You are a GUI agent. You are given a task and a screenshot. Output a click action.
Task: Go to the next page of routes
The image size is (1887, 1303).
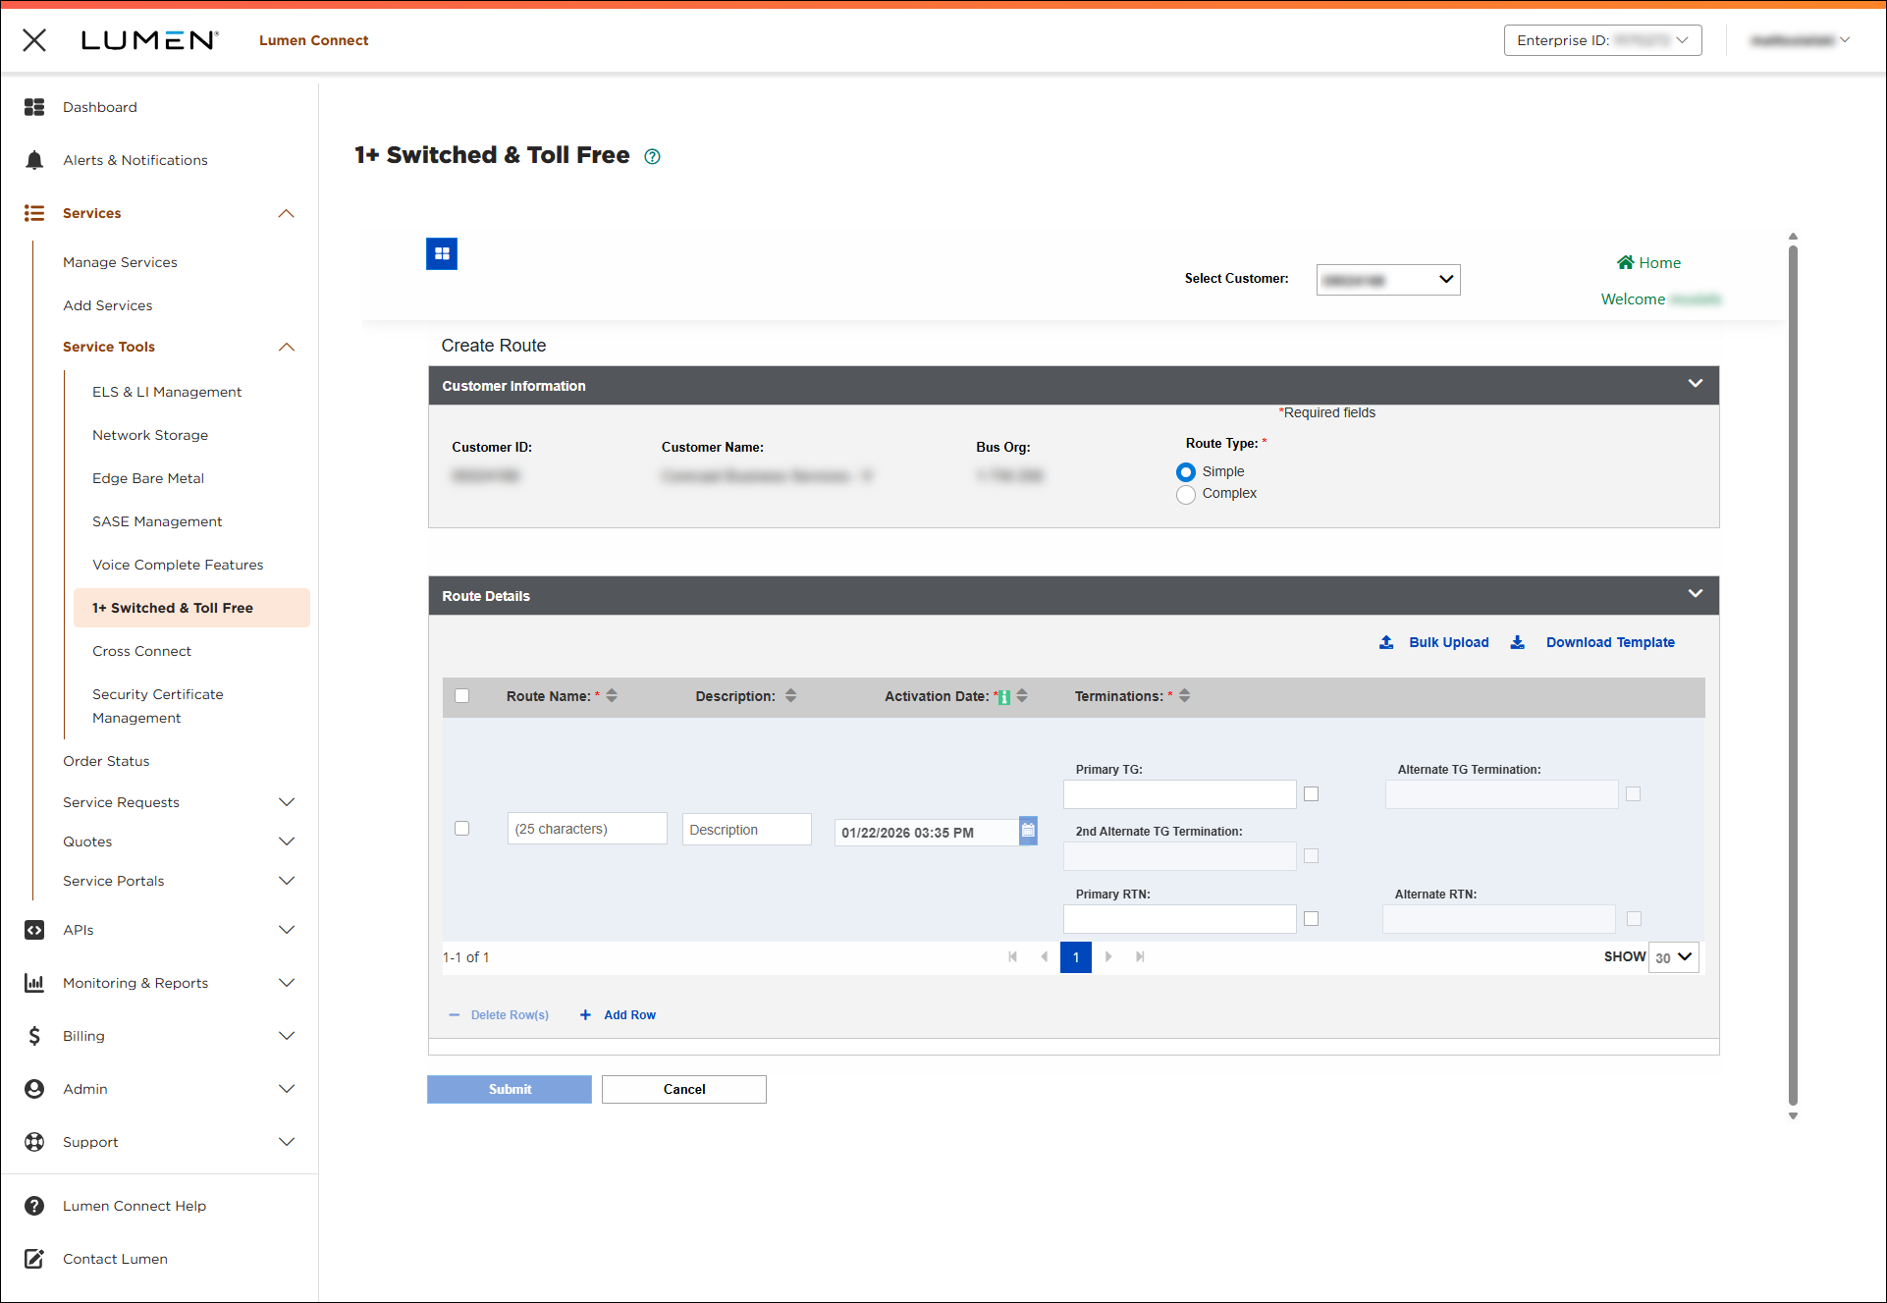click(1108, 956)
